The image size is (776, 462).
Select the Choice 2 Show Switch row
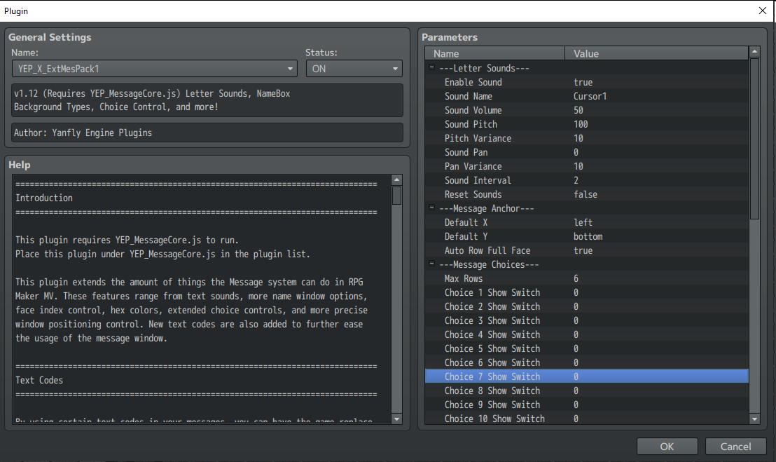[x=586, y=306]
